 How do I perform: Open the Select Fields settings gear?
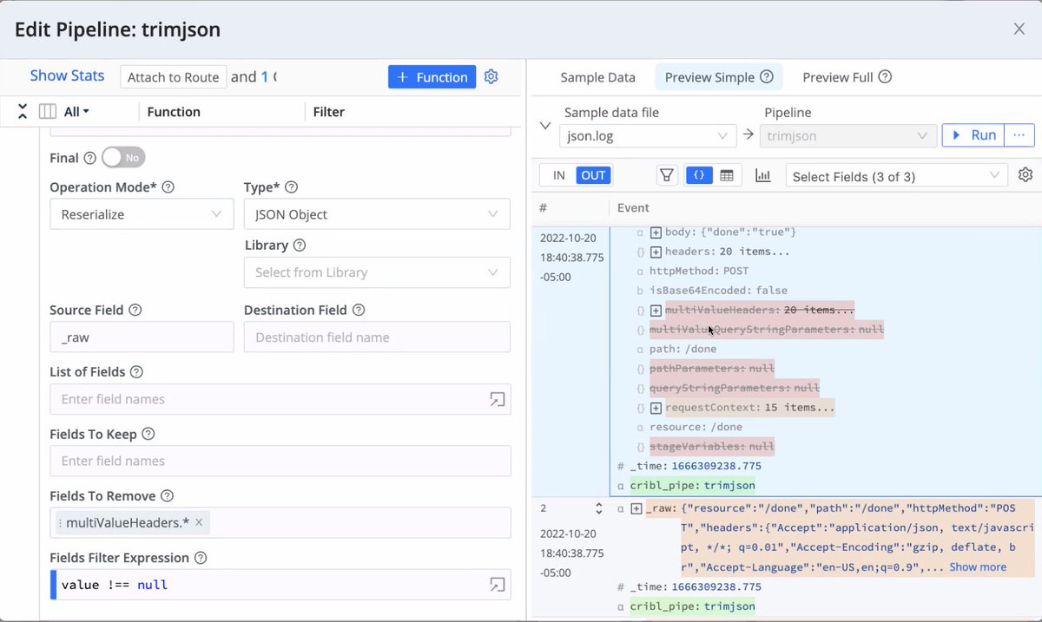[1026, 175]
